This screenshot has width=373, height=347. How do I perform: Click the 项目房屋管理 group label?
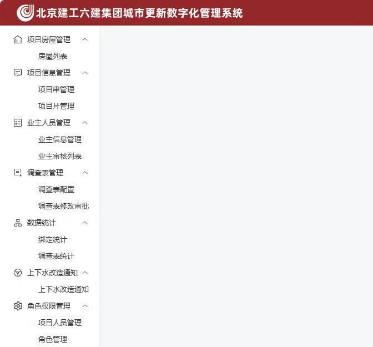[49, 39]
